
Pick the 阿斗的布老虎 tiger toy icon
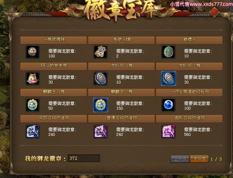(33, 78)
